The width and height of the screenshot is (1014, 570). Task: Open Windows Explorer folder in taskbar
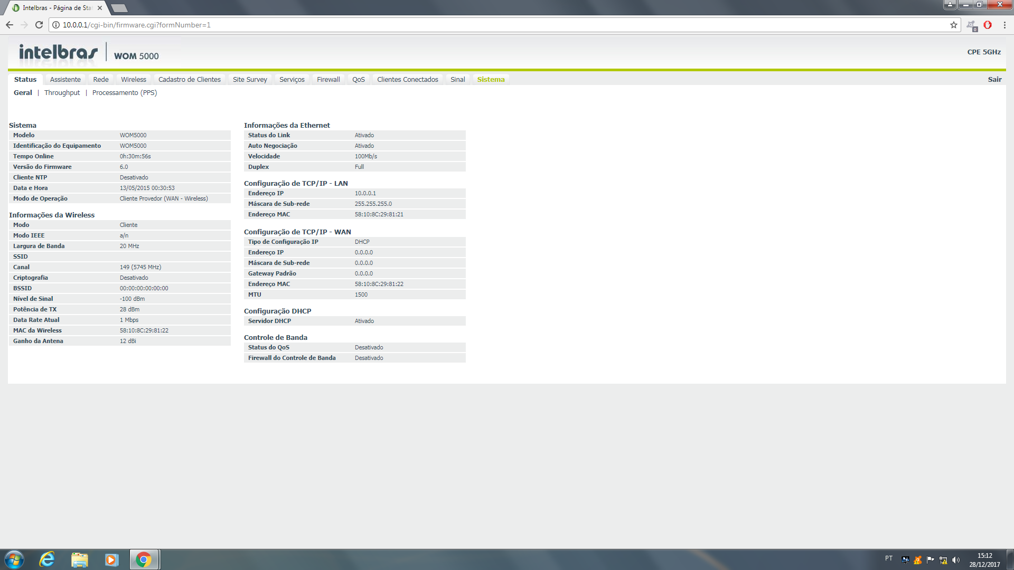tap(79, 559)
